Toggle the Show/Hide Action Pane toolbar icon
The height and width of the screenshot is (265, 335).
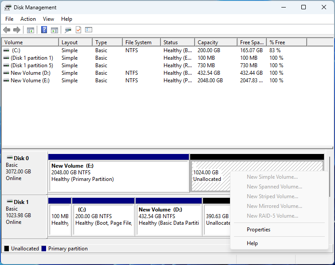(55, 30)
